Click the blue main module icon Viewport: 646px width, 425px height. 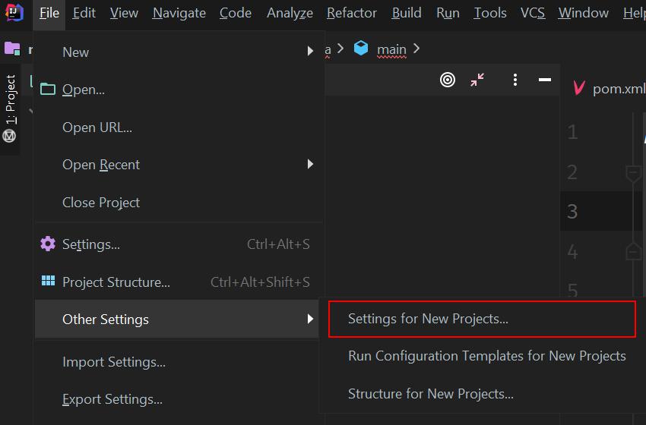[361, 48]
